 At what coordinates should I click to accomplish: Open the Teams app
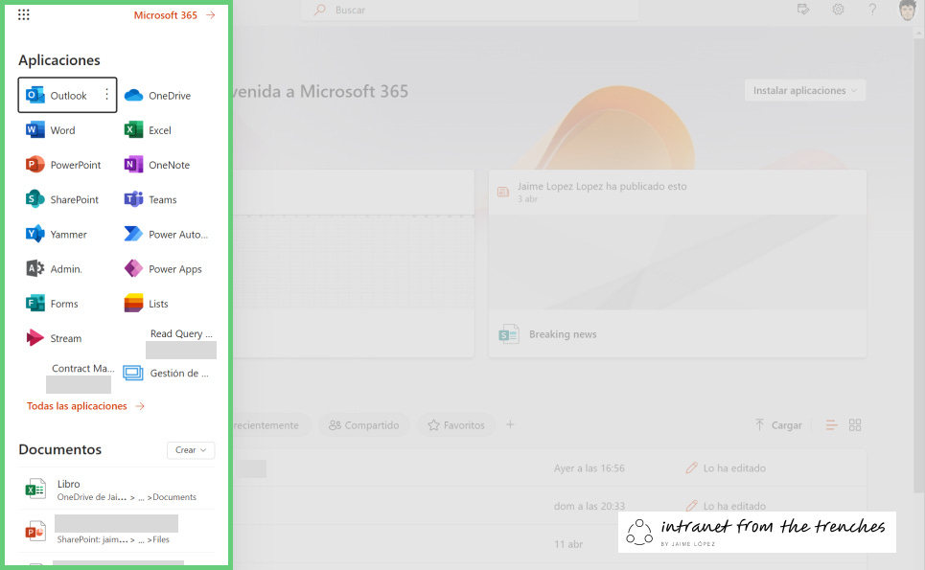[150, 200]
